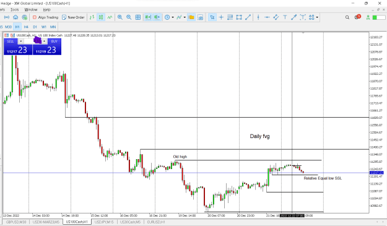Switch timeframe to M30
This screenshot has height=226, width=387.
9,27
